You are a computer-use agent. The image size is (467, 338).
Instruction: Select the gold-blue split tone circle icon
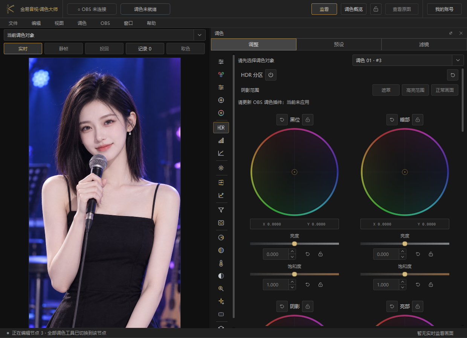[x=221, y=250]
